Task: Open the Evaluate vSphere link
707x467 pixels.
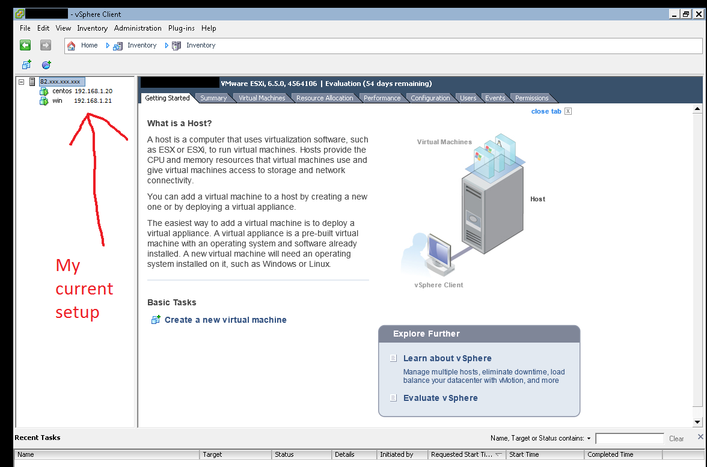Action: tap(441, 398)
